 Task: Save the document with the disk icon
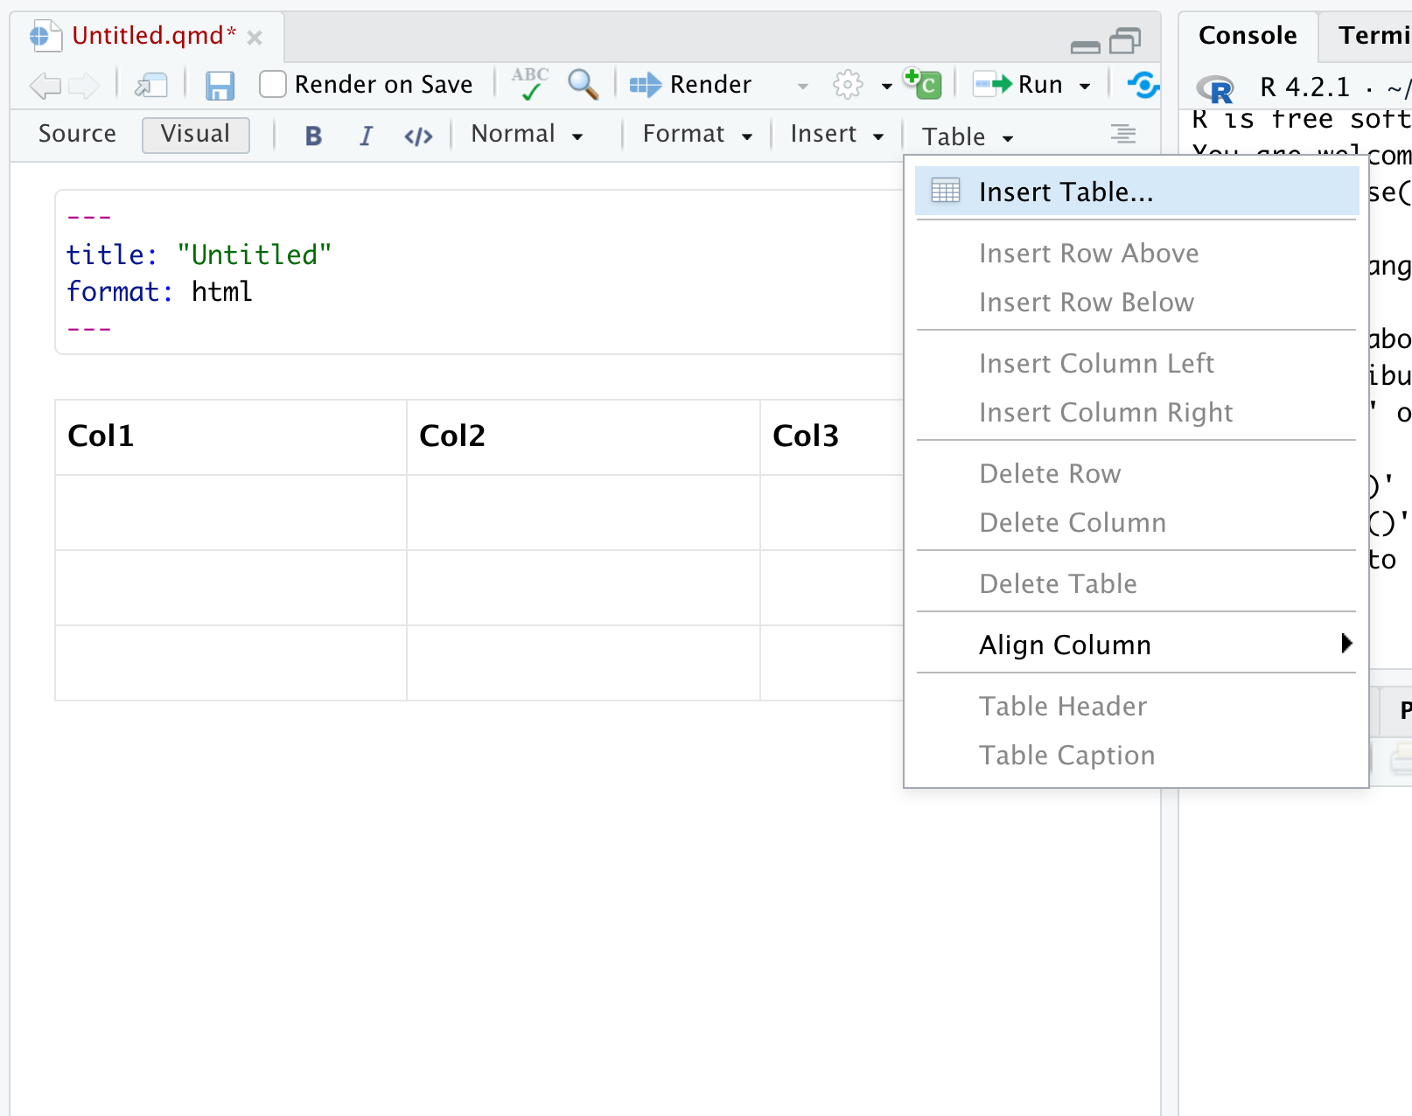[x=220, y=85]
